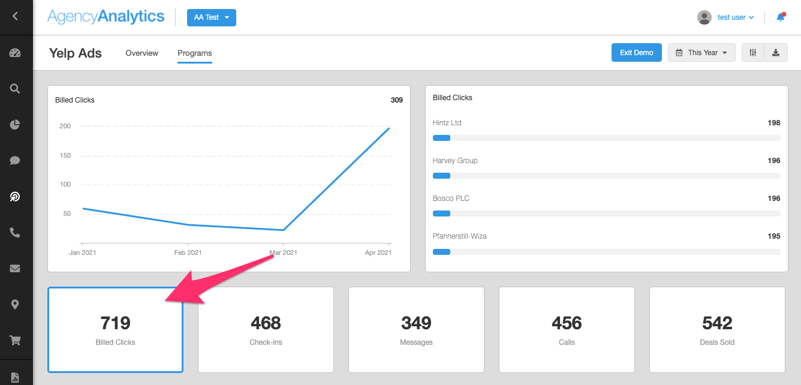Viewport: 801px width, 385px height.
Task: Select the Check-ins 468 stat card
Action: 266,330
